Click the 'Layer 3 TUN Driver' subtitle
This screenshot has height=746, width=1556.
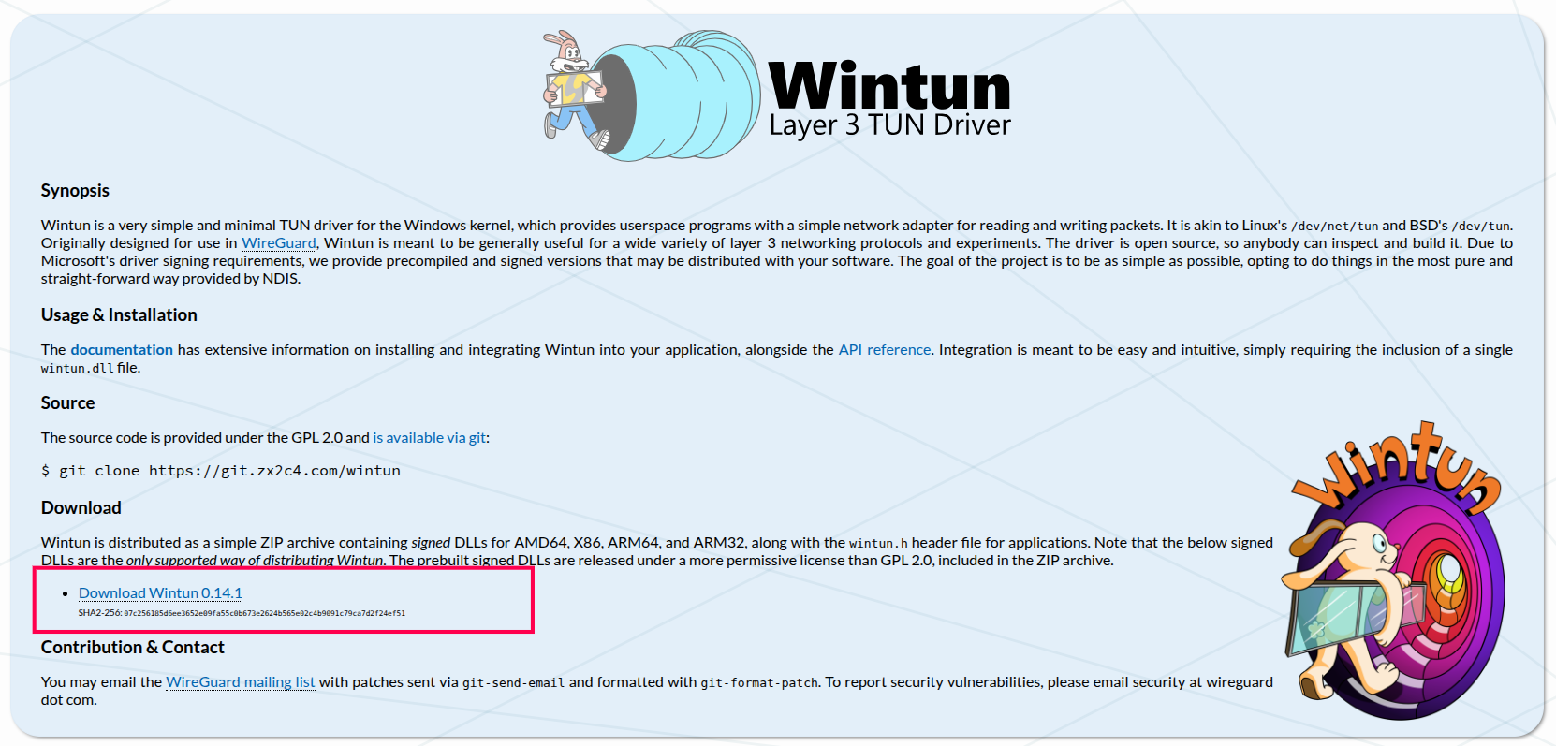tap(889, 125)
